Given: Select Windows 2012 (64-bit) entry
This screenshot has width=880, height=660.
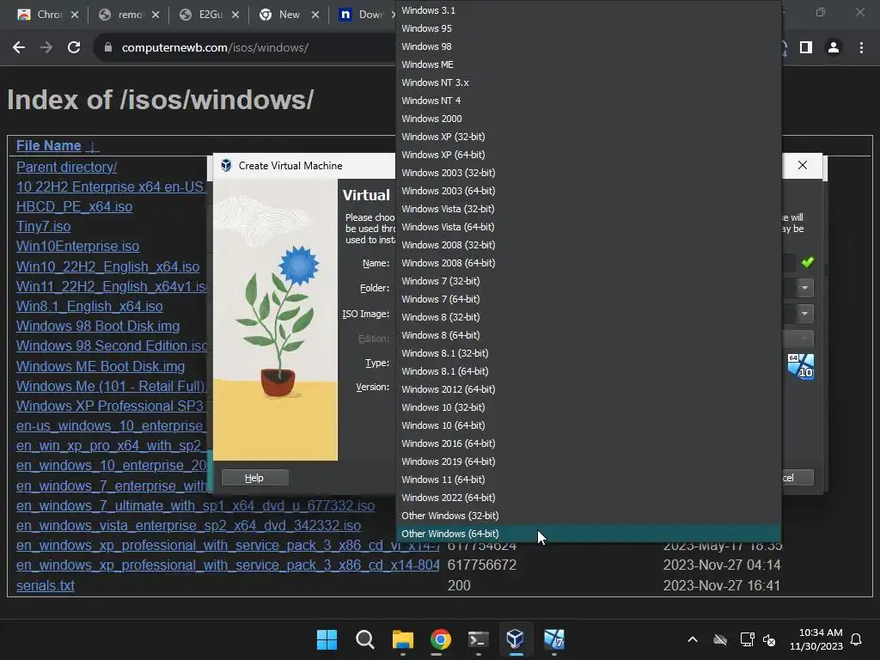Looking at the screenshot, I should click(x=588, y=389).
